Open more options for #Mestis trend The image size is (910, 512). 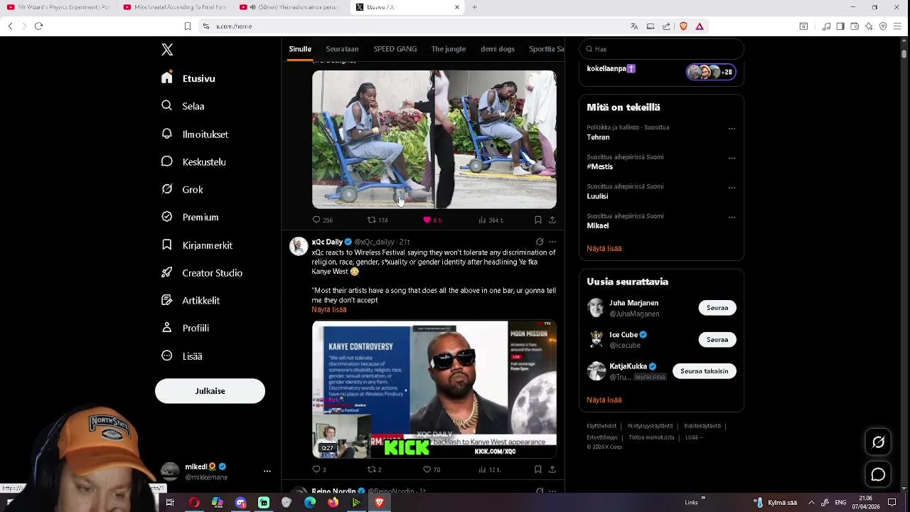coord(732,158)
